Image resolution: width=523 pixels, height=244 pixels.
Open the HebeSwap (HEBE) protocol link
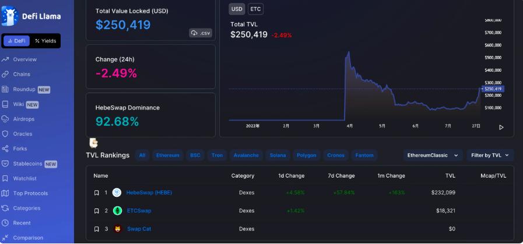[x=149, y=193]
